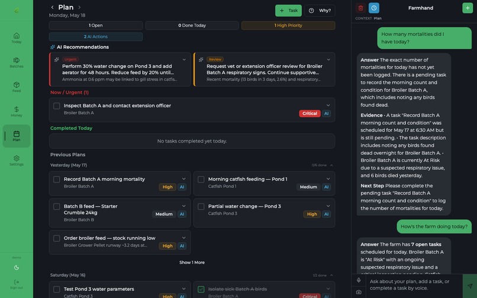Screen dimensions: 477x298
Task: Click High badge on Order broiler feed
Action: point(167,246)
